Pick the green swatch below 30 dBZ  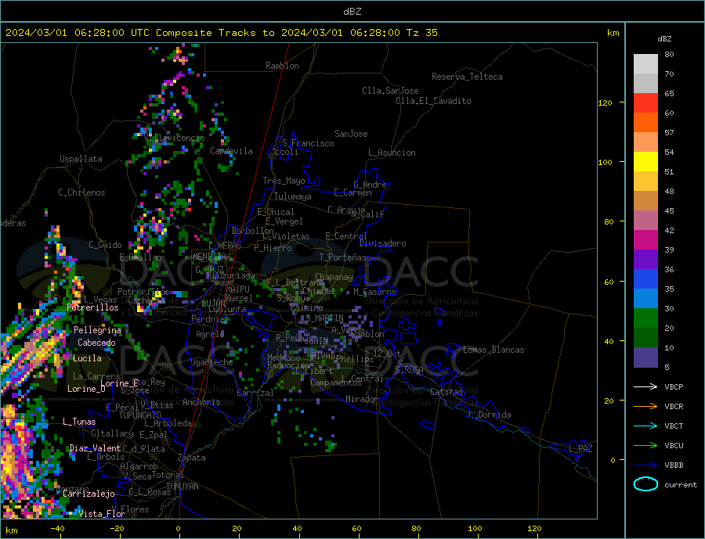[645, 318]
